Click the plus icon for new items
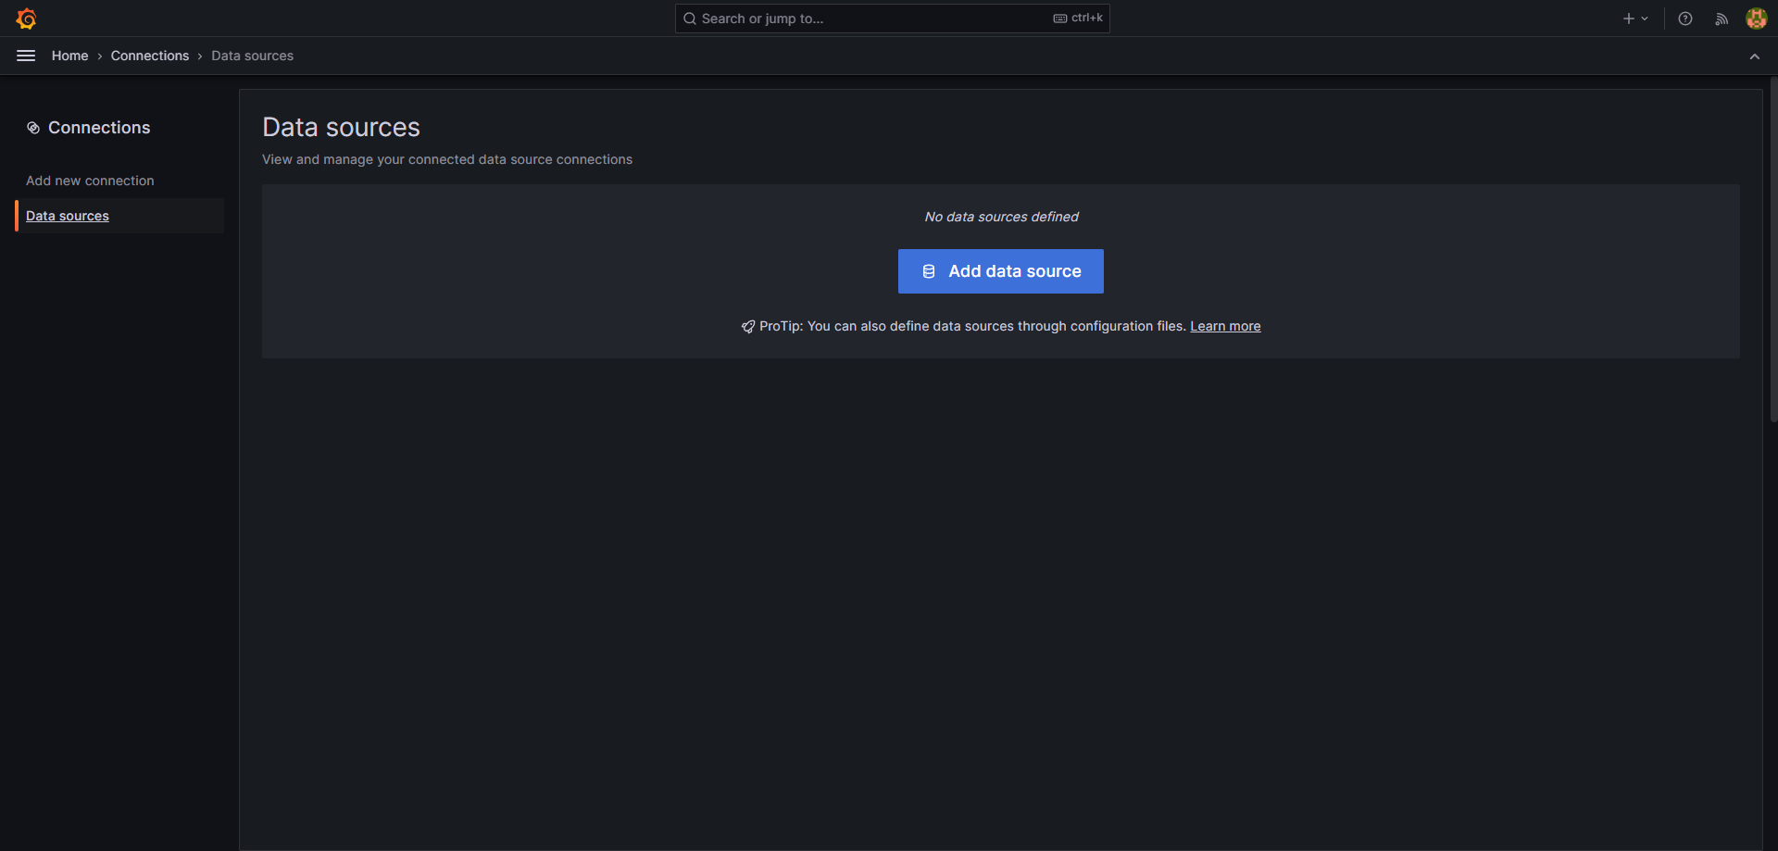 (1628, 19)
